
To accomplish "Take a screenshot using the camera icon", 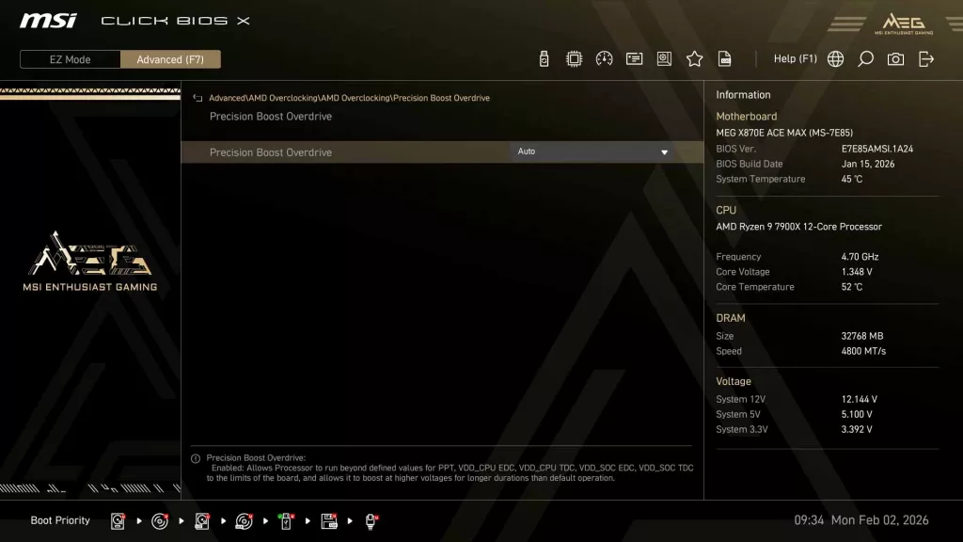I will (x=894, y=58).
